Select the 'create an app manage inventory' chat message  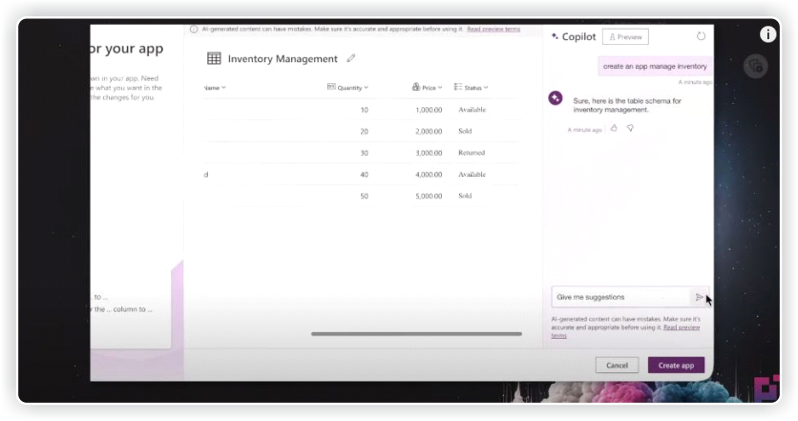click(655, 66)
